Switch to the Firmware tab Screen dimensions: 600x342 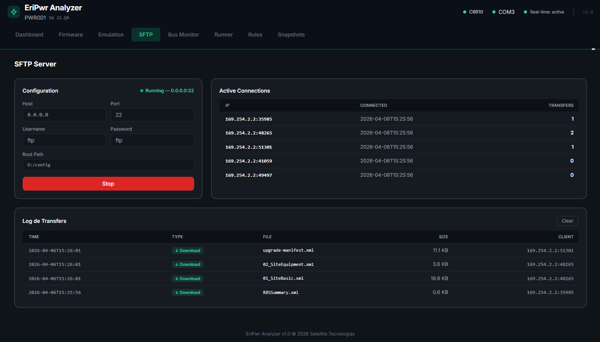(71, 35)
